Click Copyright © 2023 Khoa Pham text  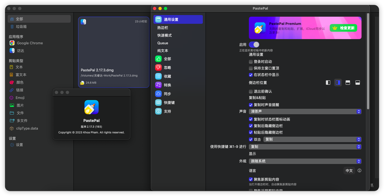91,132
